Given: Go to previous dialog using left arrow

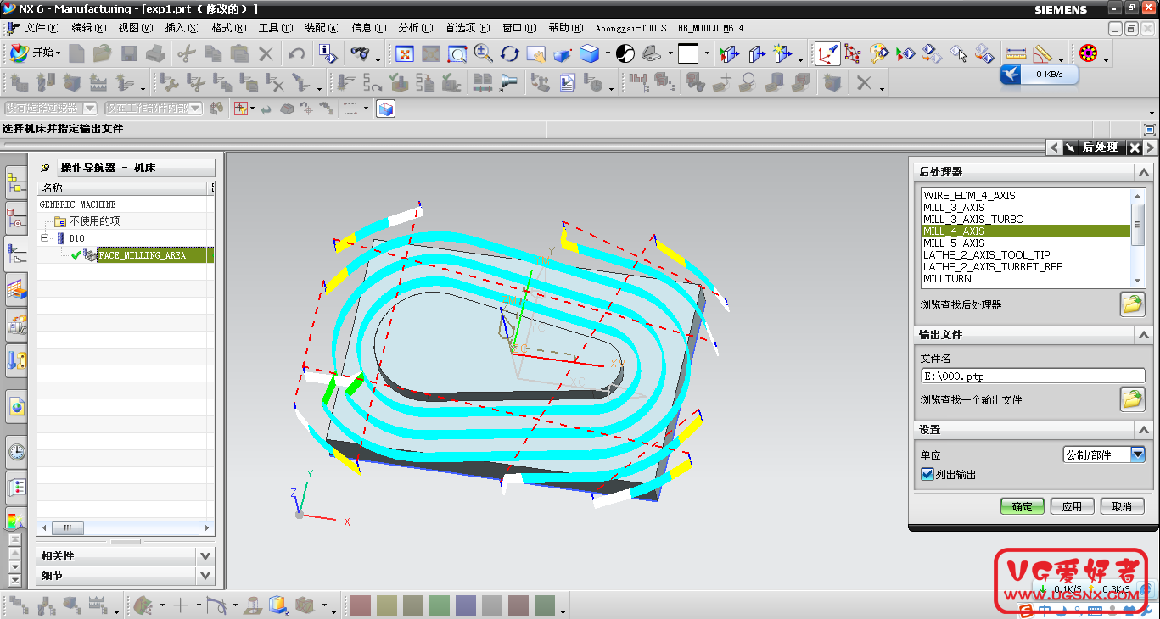Looking at the screenshot, I should coord(1054,148).
